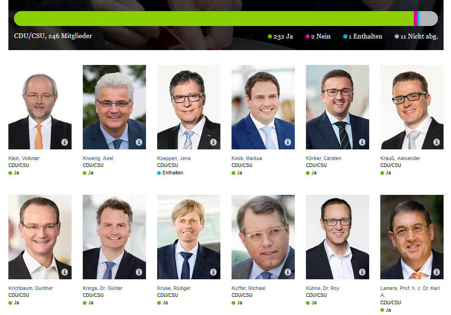The image size is (451, 315).
Task: Open info icon on Michael Kuffer's photo
Action: [288, 272]
